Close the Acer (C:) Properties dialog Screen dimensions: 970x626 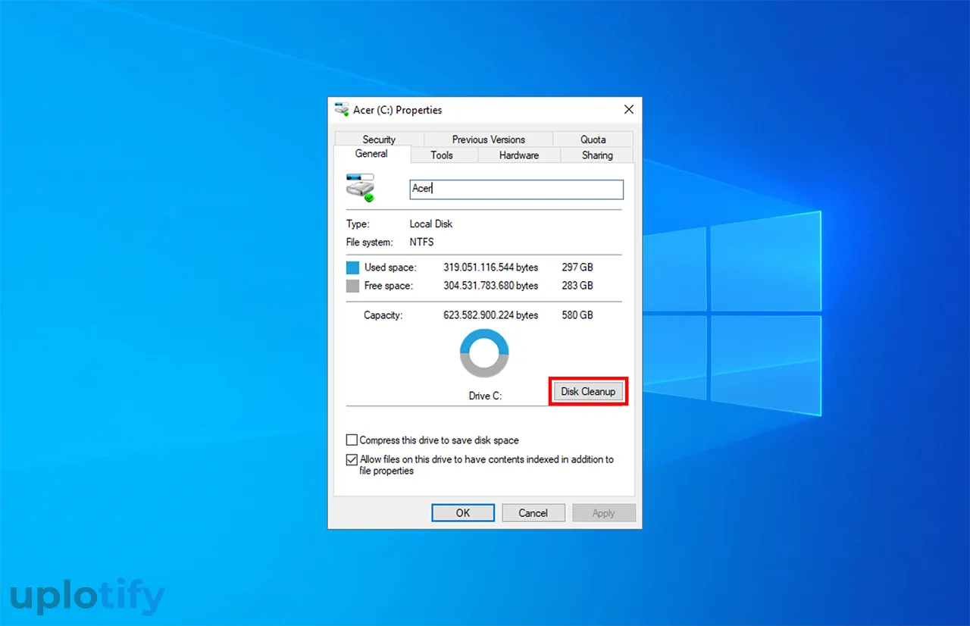(628, 110)
